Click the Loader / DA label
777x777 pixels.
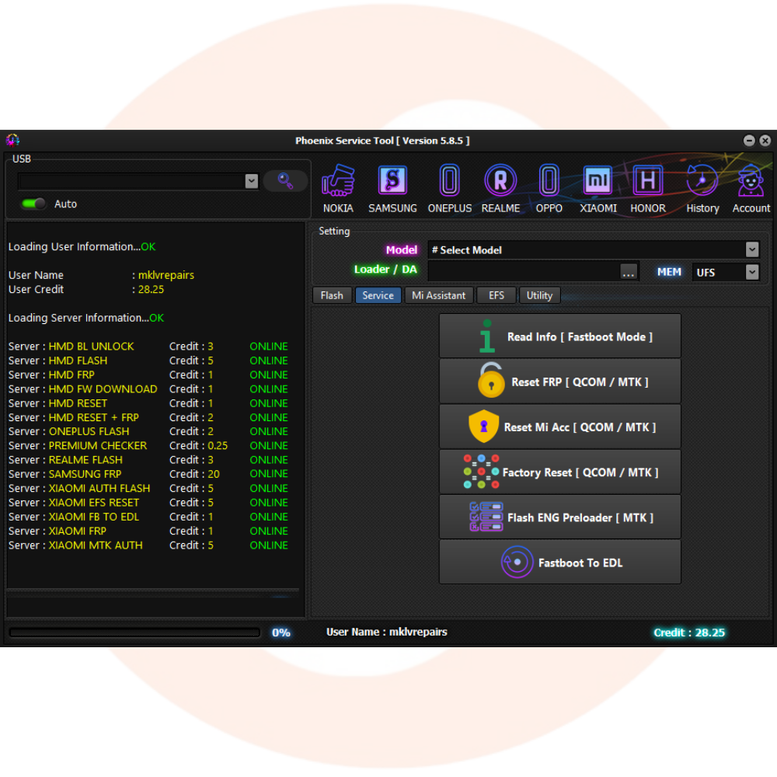coord(385,269)
